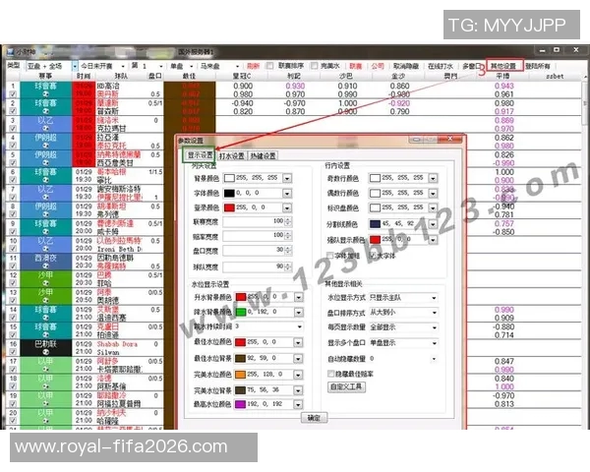Click football icon in row 1 league cell
The height and width of the screenshot is (472, 590).
[x=45, y=94]
